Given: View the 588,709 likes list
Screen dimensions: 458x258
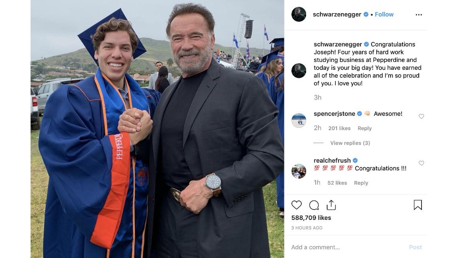Looking at the screenshot, I should (311, 218).
